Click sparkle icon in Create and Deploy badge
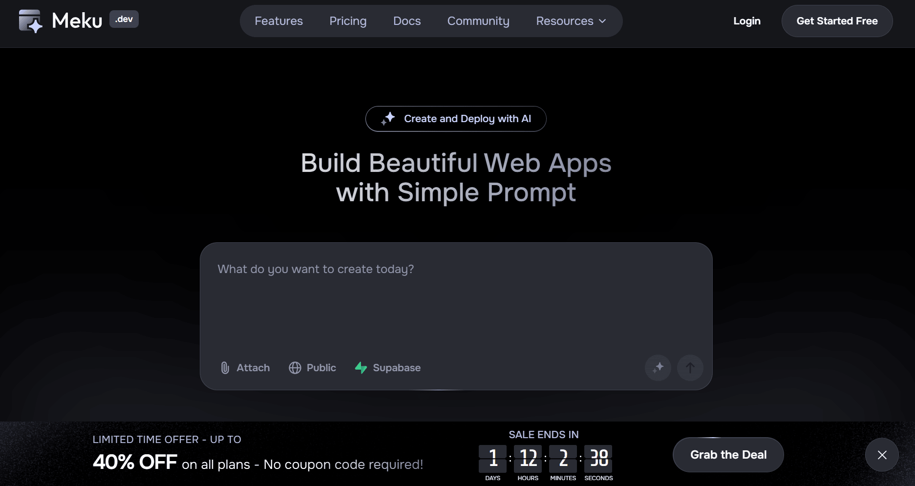This screenshot has height=486, width=915. [x=388, y=119]
